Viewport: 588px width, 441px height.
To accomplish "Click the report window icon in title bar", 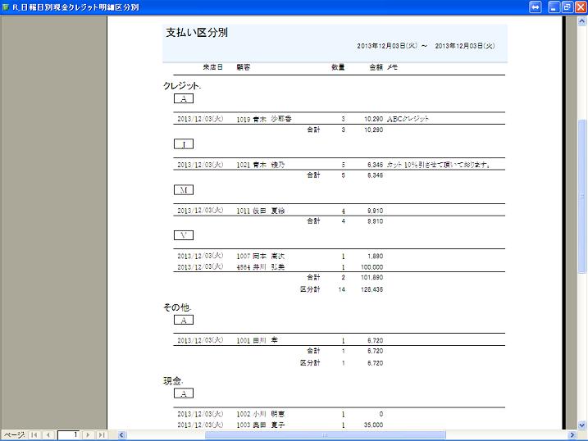I will point(5,7).
